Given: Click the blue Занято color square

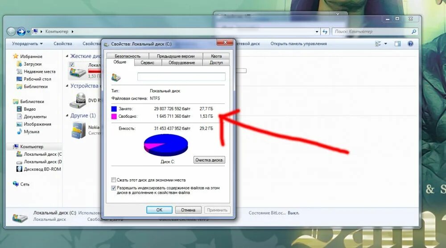Looking at the screenshot, I should [x=114, y=109].
